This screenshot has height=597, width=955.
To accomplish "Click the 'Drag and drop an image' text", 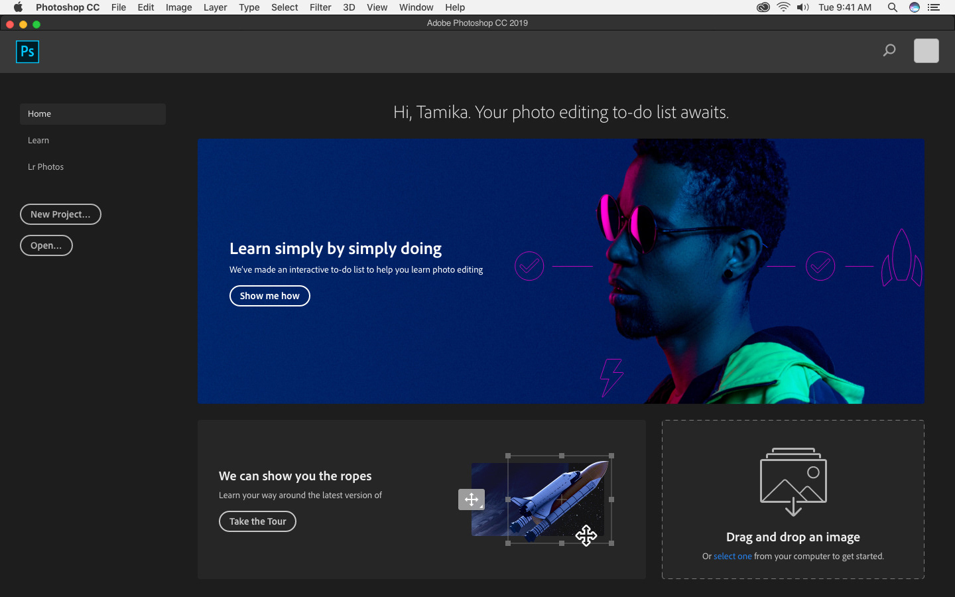I will (793, 537).
